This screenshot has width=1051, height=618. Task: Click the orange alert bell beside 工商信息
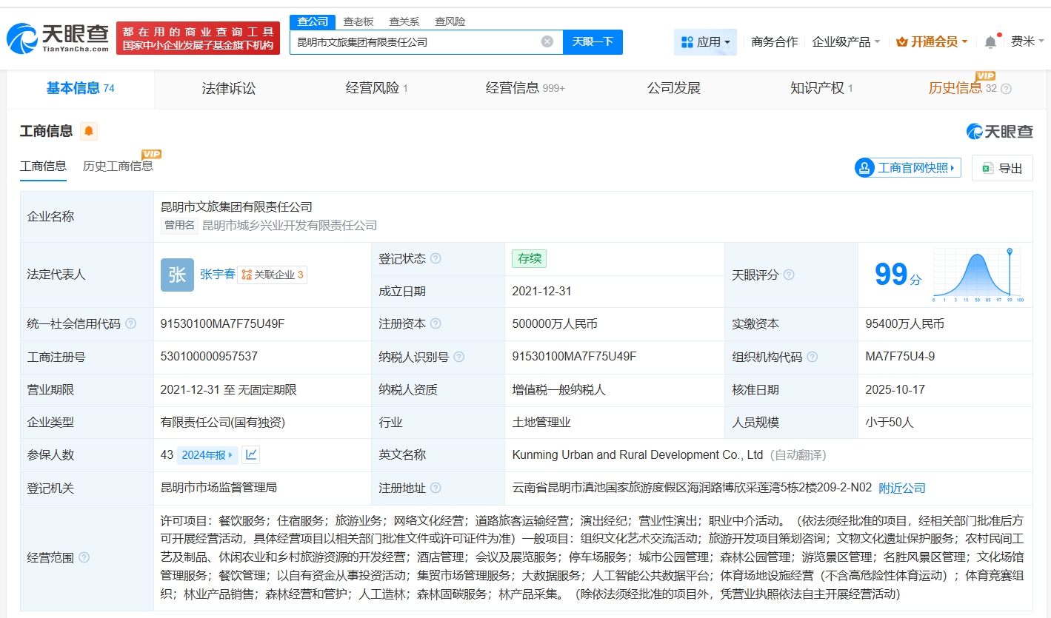click(89, 132)
